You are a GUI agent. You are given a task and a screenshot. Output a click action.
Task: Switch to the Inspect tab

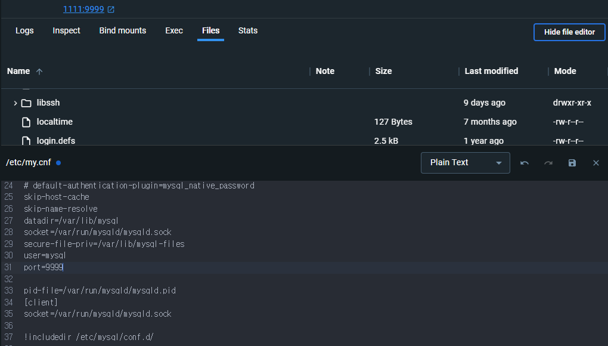pyautogui.click(x=66, y=30)
